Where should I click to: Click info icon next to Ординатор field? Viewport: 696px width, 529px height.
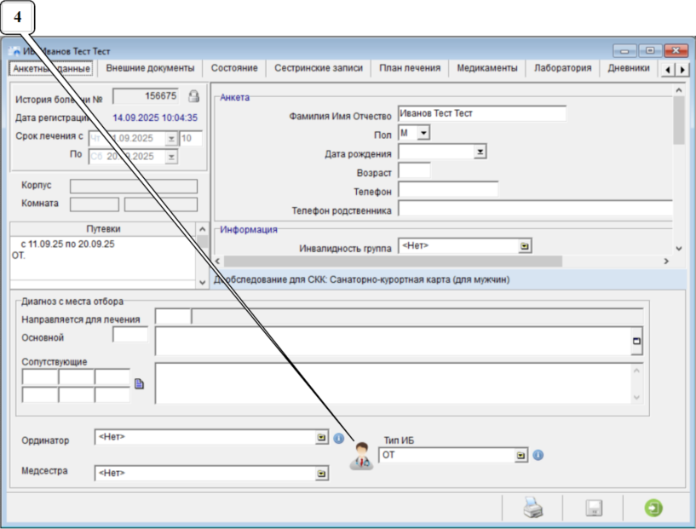coord(338,439)
